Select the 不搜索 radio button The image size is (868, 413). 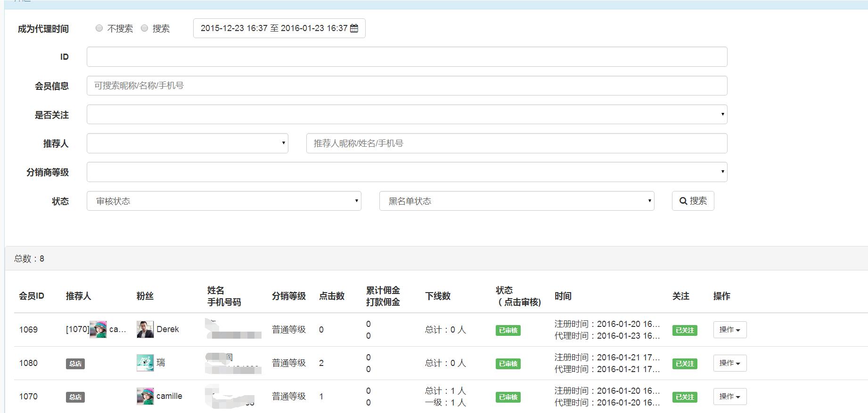click(x=99, y=28)
